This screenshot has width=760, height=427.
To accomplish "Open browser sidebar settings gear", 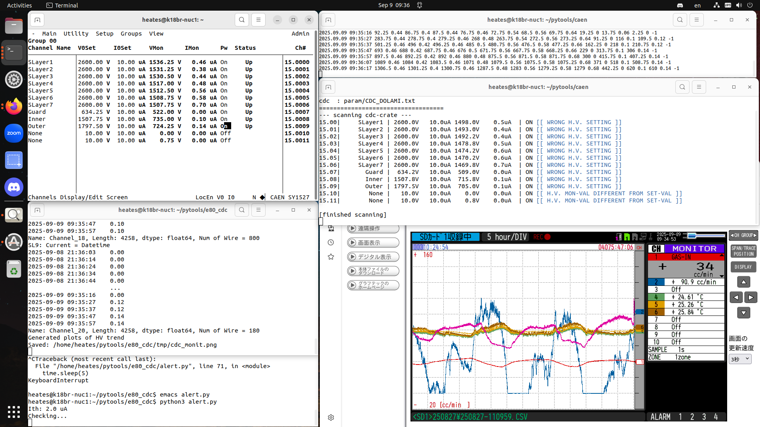I will pyautogui.click(x=331, y=418).
